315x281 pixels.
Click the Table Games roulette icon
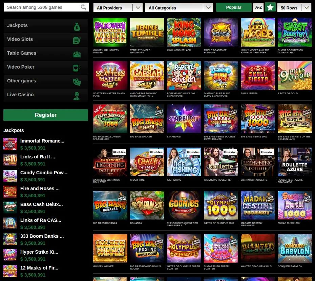[x=77, y=54]
